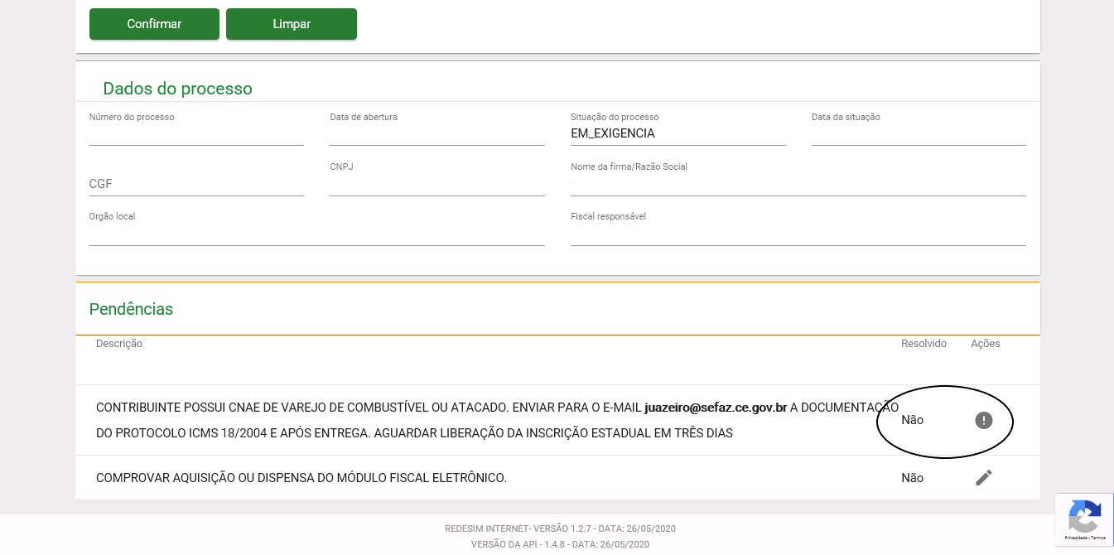The width and height of the screenshot is (1114, 555).
Task: Click the Descrição column header
Action: tap(119, 344)
